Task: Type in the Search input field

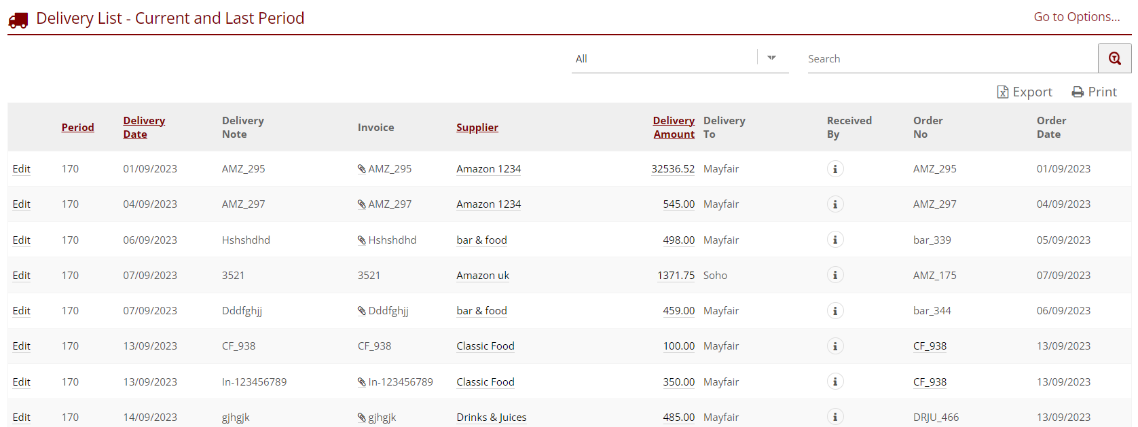Action: tap(951, 59)
